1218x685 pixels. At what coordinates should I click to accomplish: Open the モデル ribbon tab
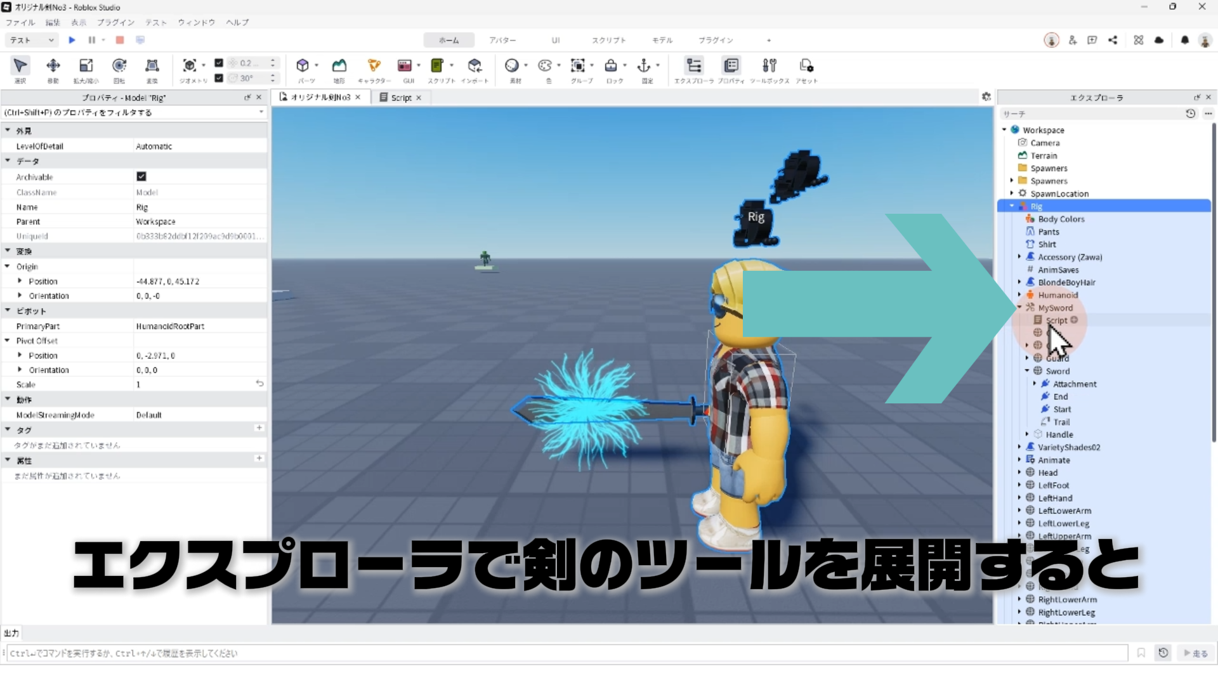pos(662,40)
